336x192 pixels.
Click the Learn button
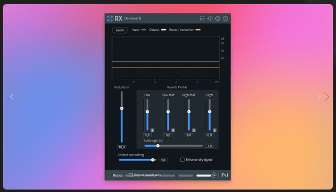[119, 30]
